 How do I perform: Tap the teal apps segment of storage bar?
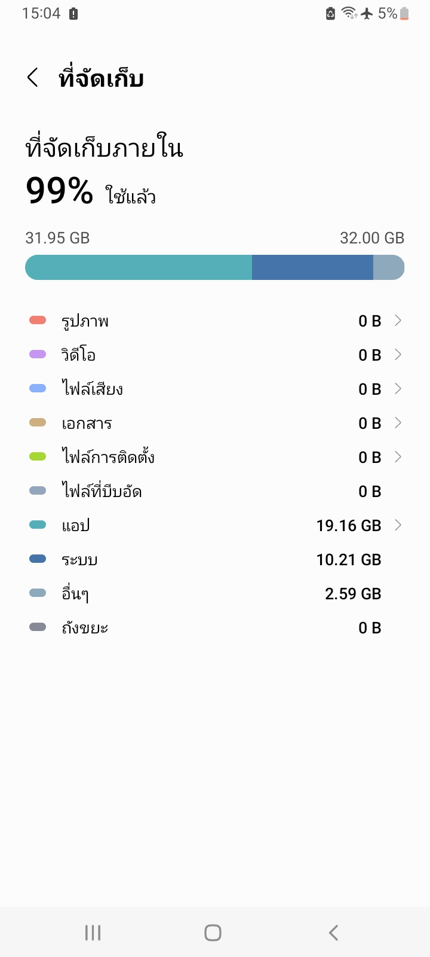(139, 267)
